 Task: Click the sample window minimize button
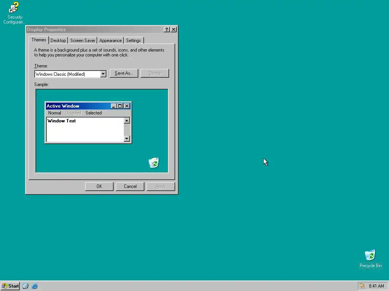114,106
